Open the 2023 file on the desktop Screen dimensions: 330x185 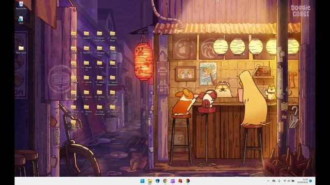(x=21, y=21)
